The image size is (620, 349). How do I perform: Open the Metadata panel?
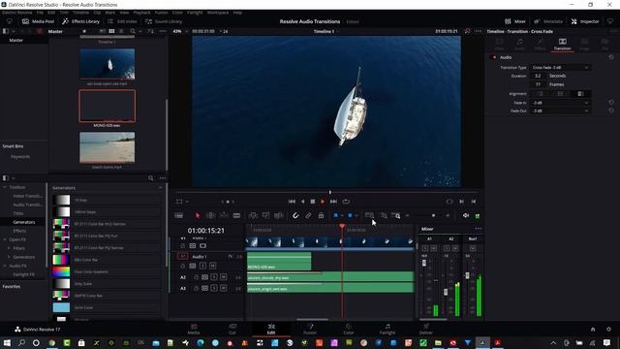point(548,21)
